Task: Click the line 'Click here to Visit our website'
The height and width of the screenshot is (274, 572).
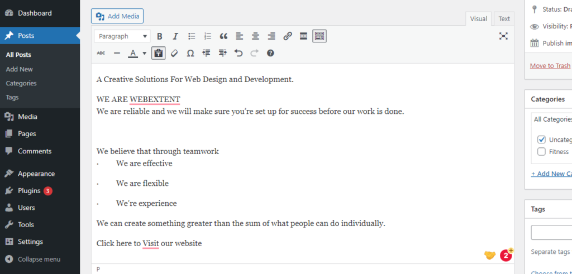Action: [149, 243]
